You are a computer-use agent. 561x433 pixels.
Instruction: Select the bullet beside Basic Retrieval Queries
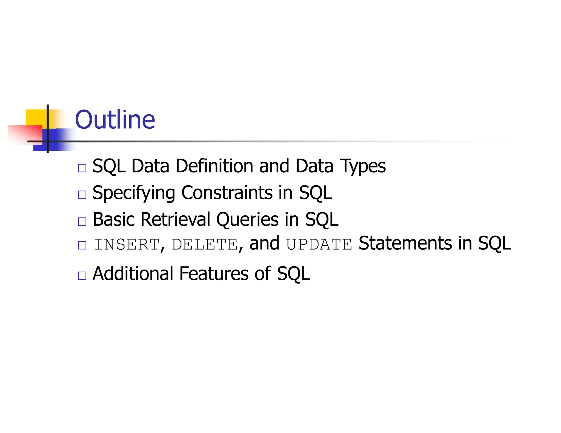tap(82, 221)
